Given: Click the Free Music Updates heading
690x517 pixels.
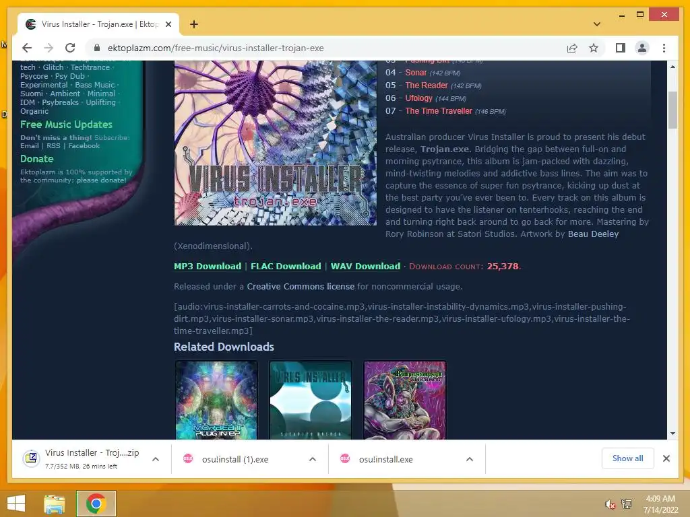Looking at the screenshot, I should [67, 125].
